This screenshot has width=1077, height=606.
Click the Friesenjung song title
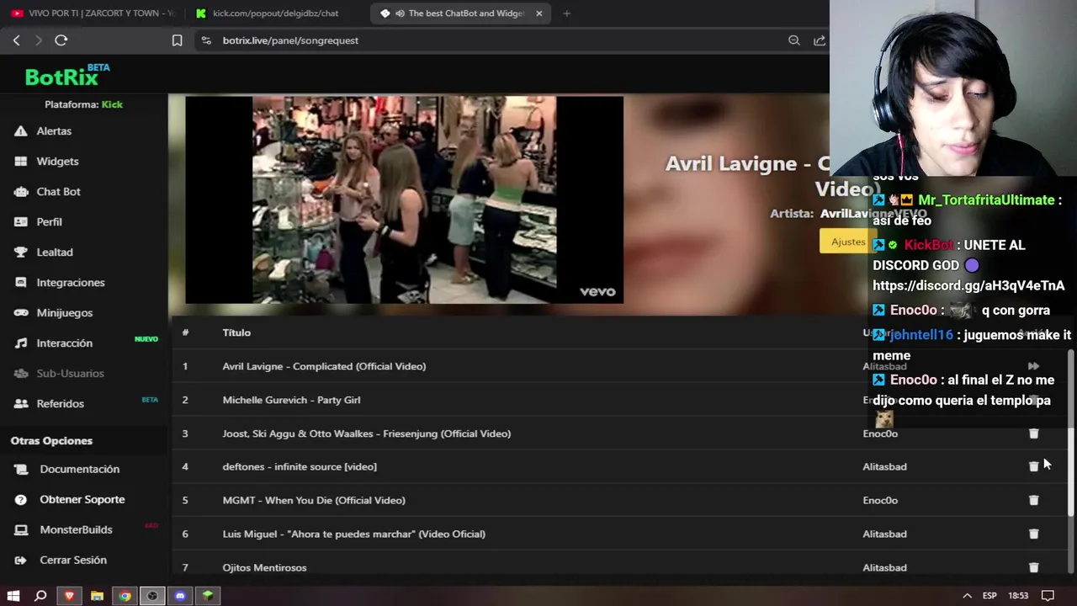(366, 433)
